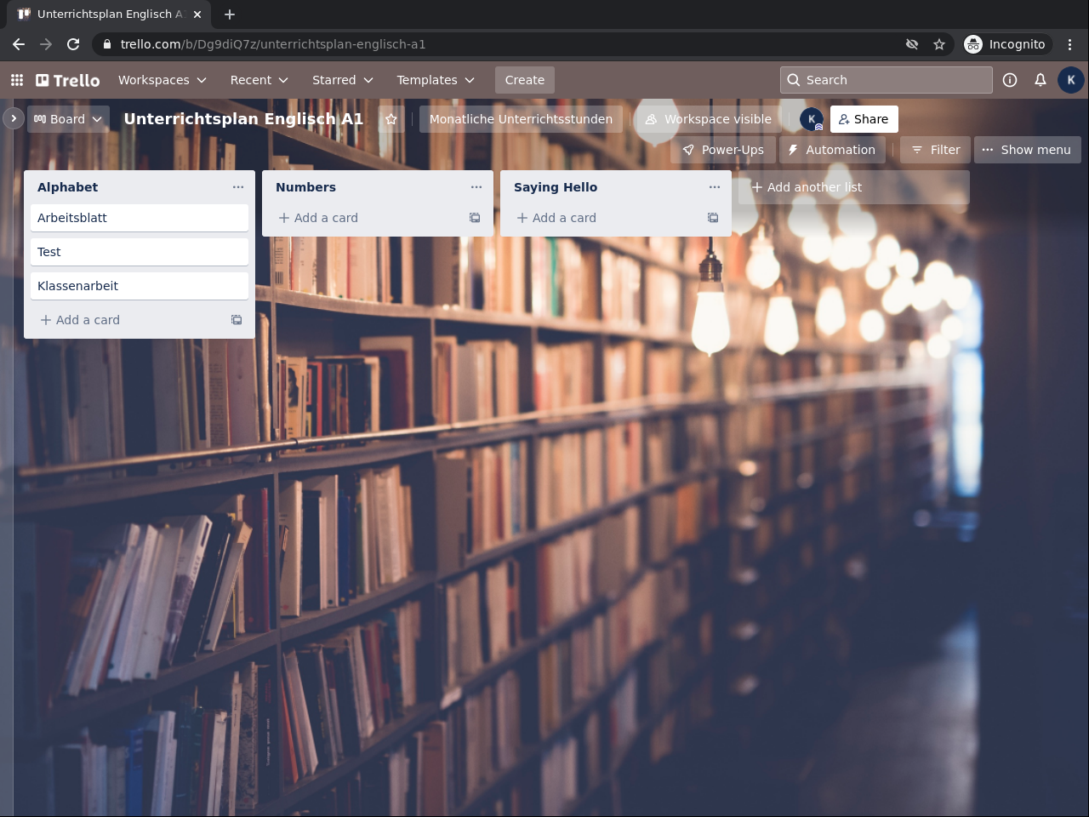The width and height of the screenshot is (1089, 817).
Task: Add a card to Saying Hello list
Action: coord(602,218)
